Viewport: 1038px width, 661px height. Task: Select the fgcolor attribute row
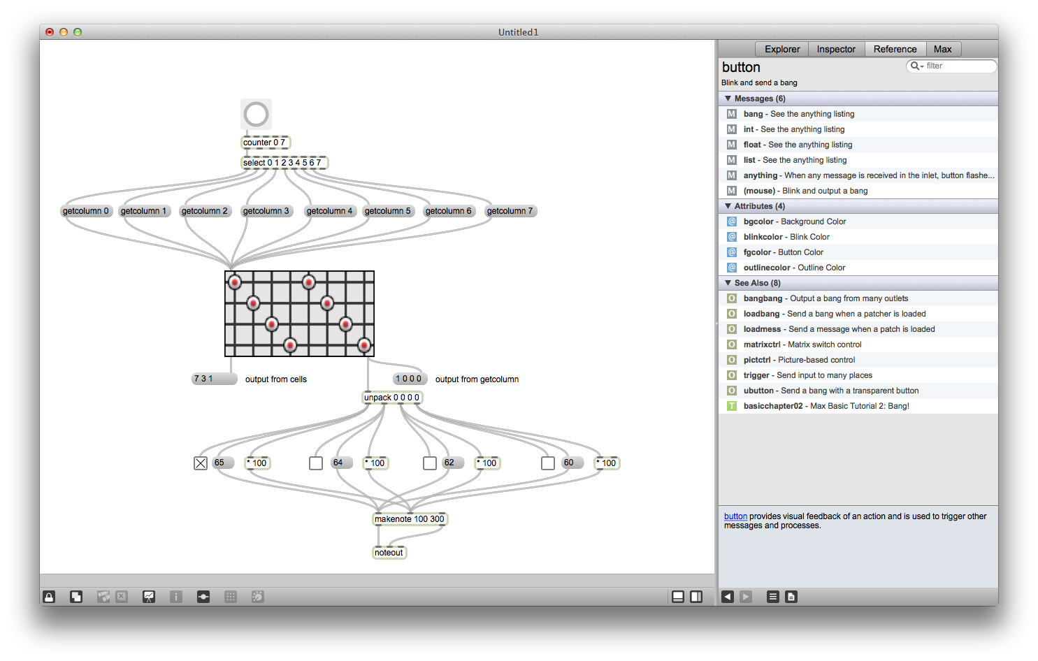858,252
